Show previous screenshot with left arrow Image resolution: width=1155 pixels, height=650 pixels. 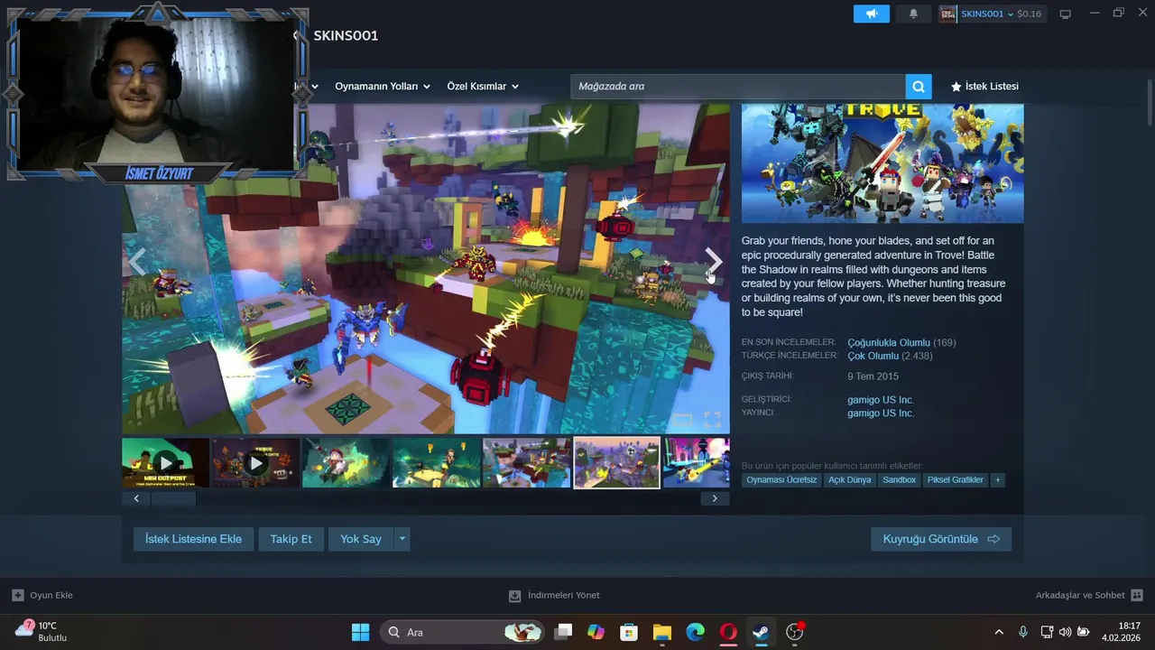pyautogui.click(x=137, y=262)
